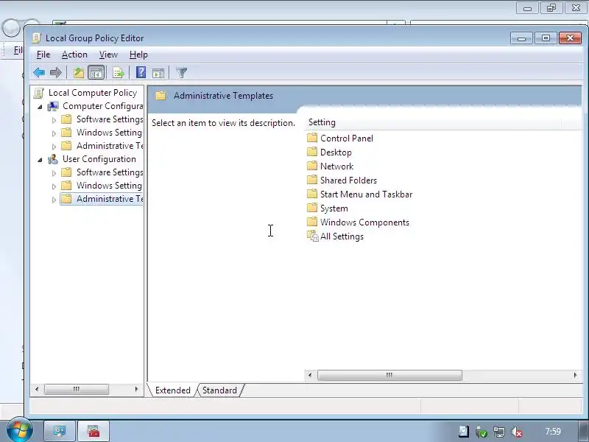The image size is (589, 442).
Task: Toggle the Show/Hide Console Tree icon
Action: (96, 72)
